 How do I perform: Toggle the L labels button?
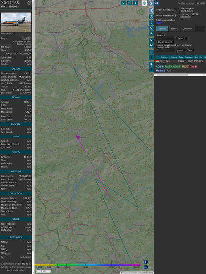151,23
